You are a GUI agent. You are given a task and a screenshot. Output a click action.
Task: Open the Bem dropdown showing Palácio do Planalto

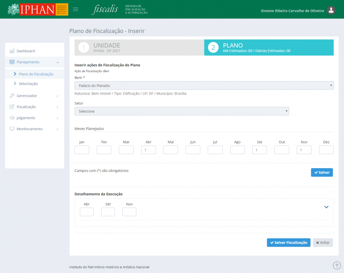coord(204,86)
